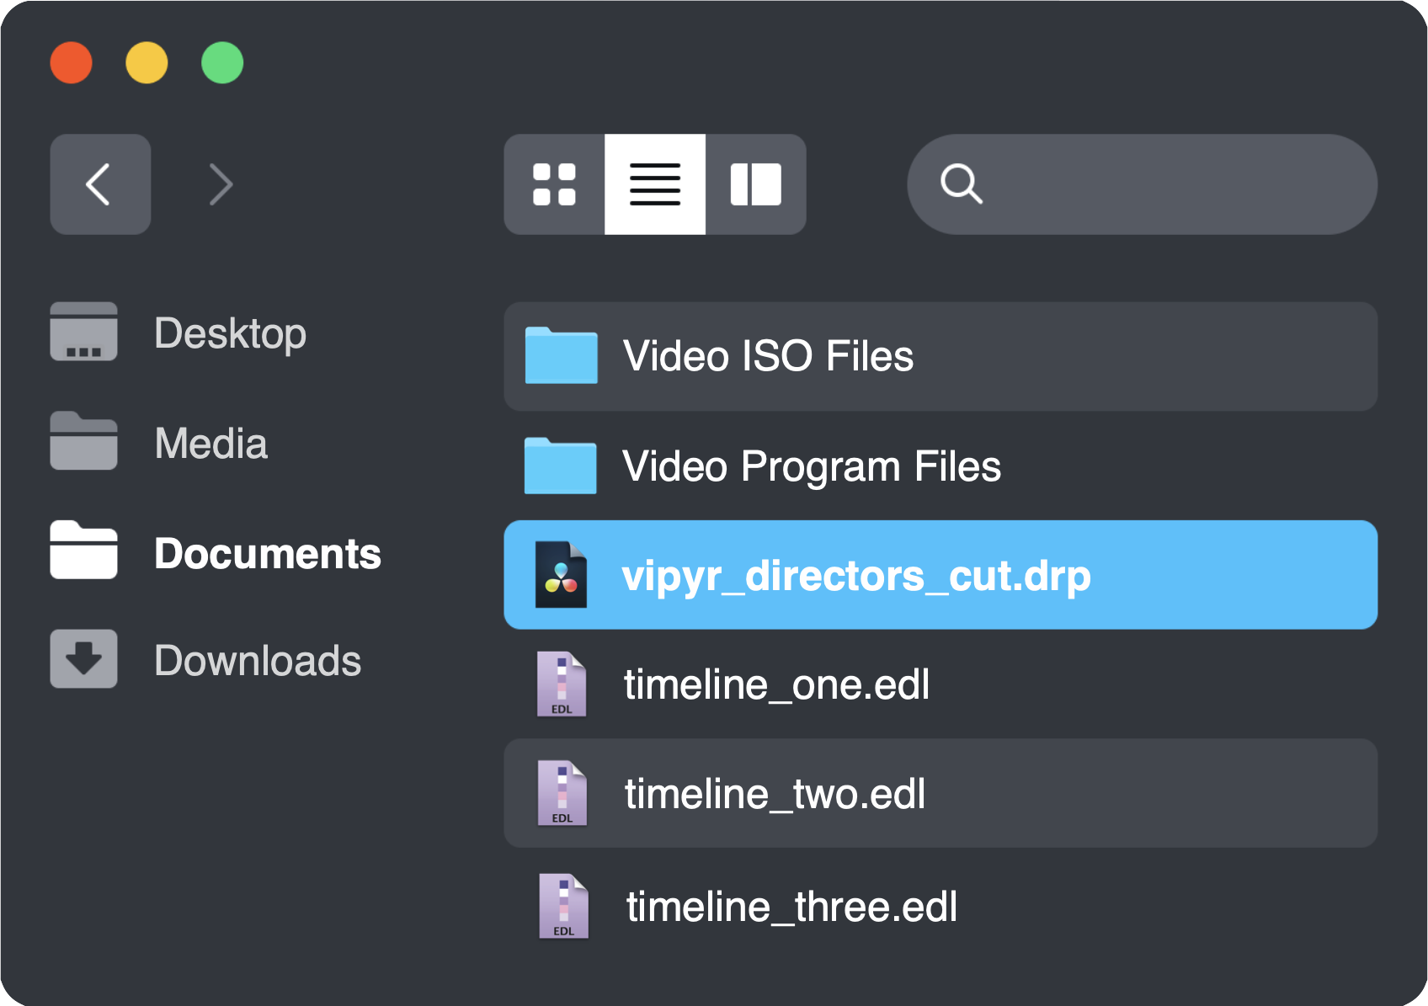Viewport: 1428px width, 1006px height.
Task: Maximize the window with the green button
Action: pos(222,63)
